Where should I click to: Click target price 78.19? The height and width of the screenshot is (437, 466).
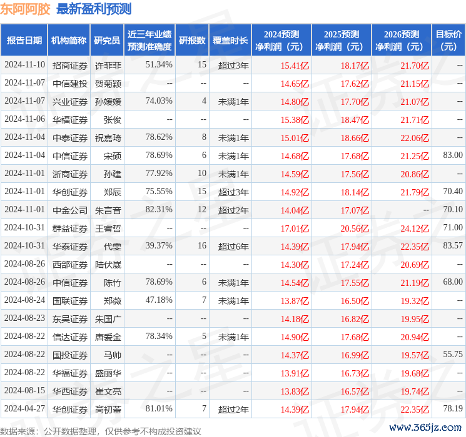coord(453,408)
